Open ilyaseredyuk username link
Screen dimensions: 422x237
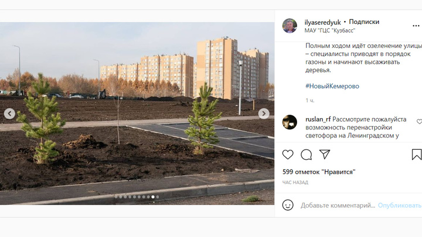tap(322, 22)
